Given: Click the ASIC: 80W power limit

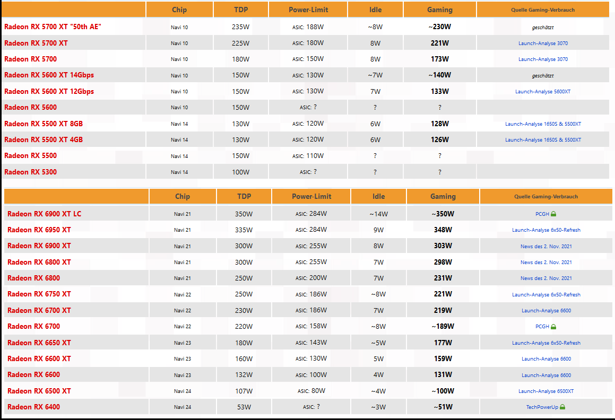Looking at the screenshot, I should pos(311,391).
